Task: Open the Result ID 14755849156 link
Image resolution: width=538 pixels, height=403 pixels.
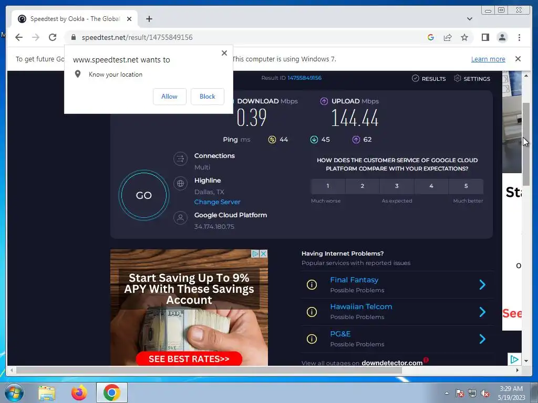Action: pos(304,78)
